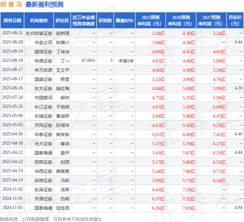Click the 报喜鸟 stock name title
Screen dimensions: 244x222
[11, 5]
